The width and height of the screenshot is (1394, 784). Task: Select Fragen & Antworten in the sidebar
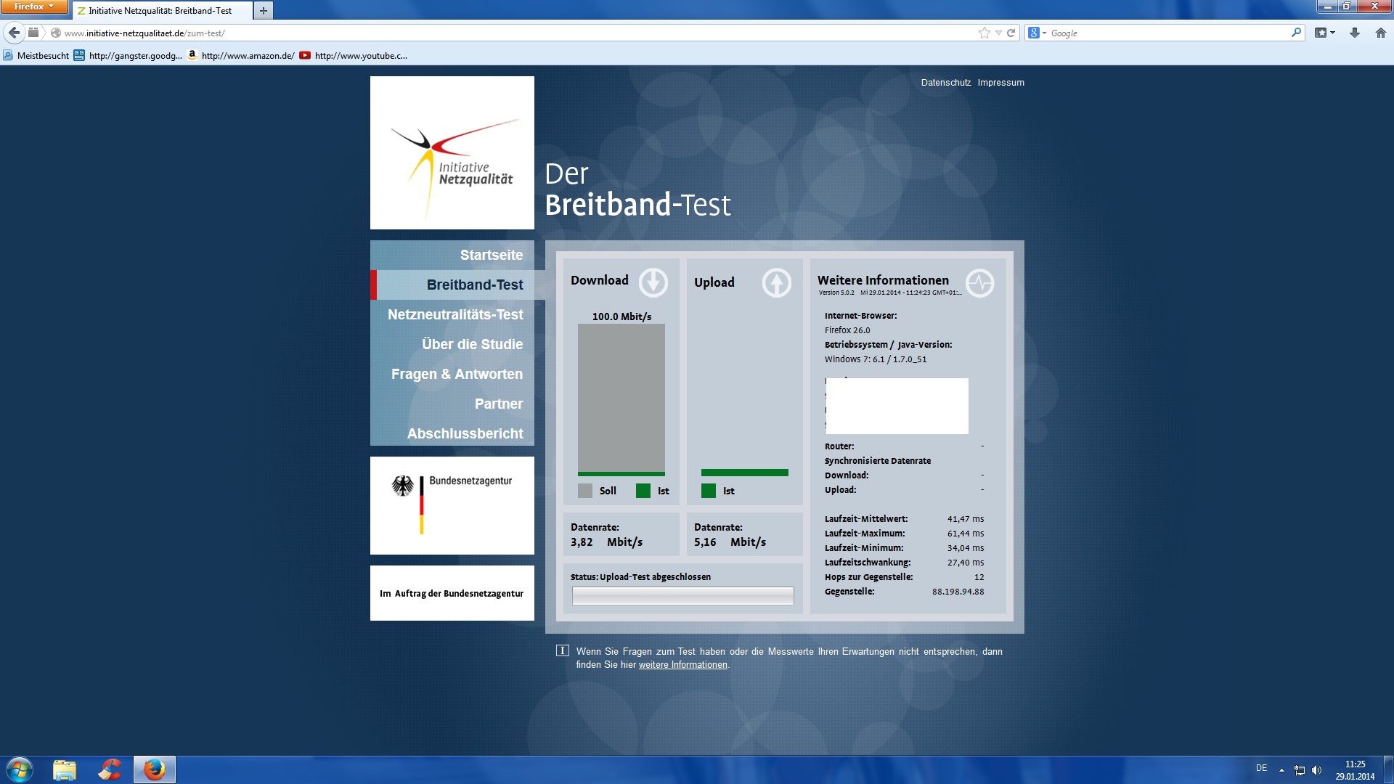coord(456,374)
